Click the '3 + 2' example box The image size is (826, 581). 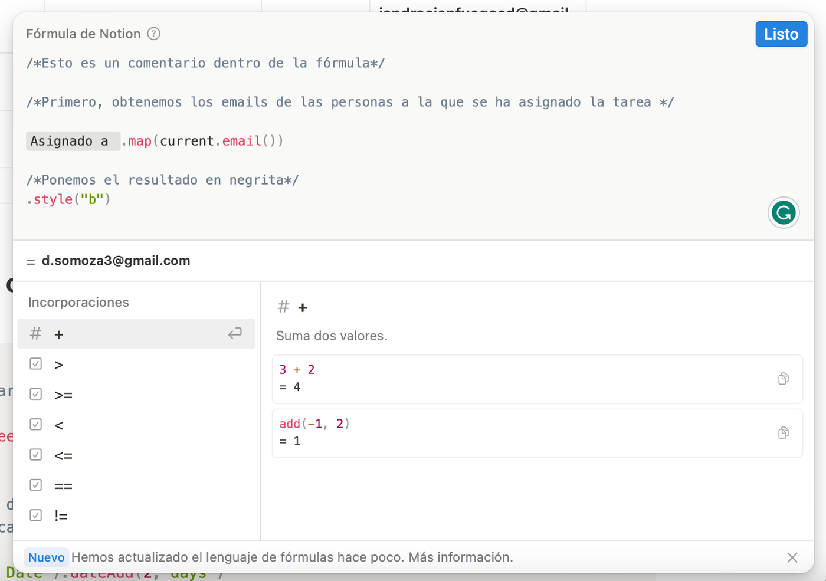point(537,379)
